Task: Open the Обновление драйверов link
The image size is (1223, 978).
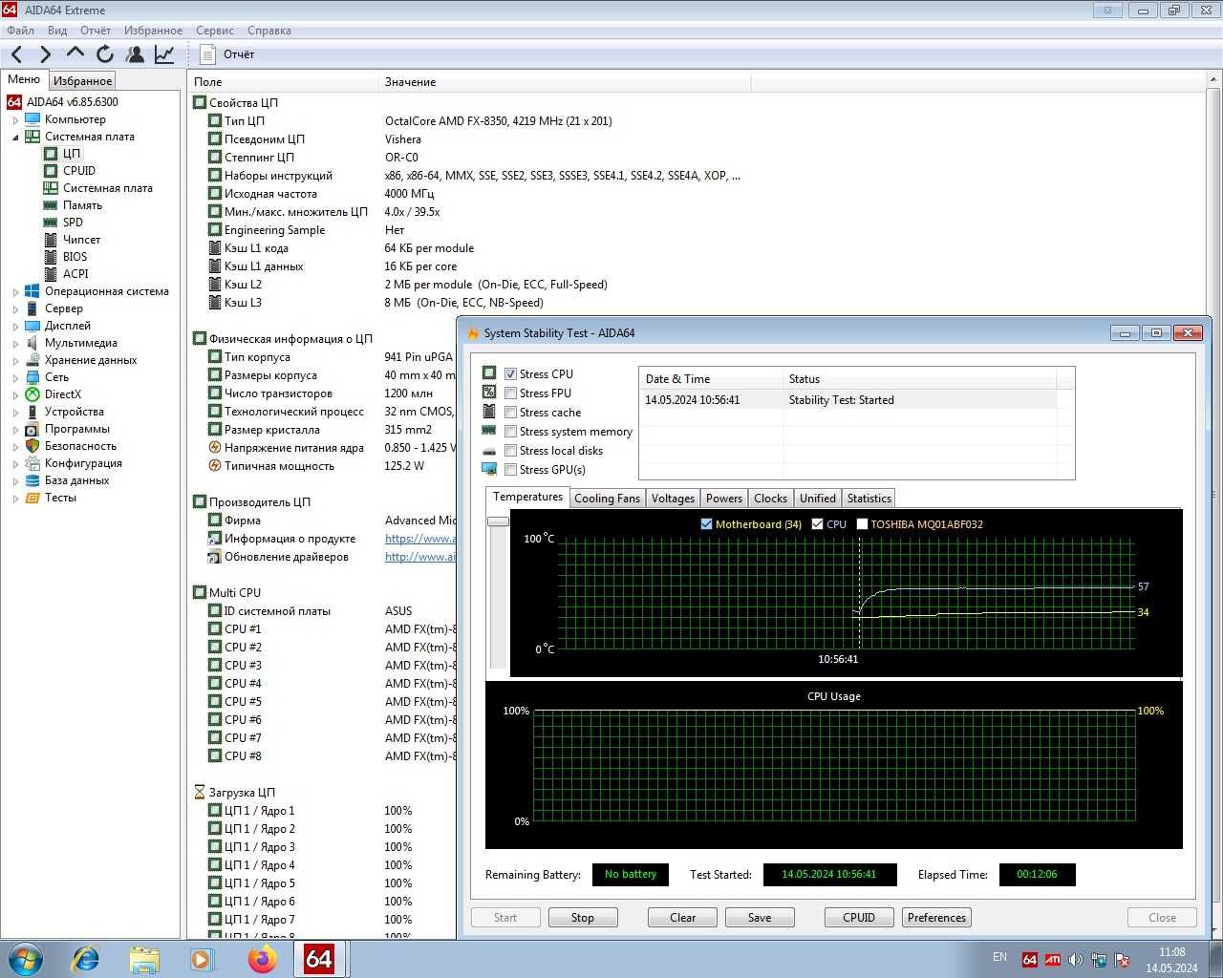Action: click(x=420, y=557)
